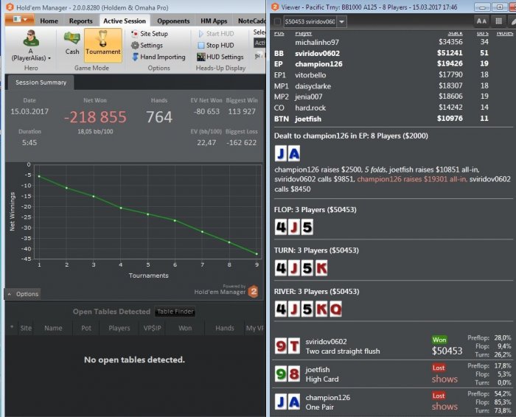This screenshot has width=516, height=417.
Task: Click the grid view icon in Viewer
Action: (498, 21)
